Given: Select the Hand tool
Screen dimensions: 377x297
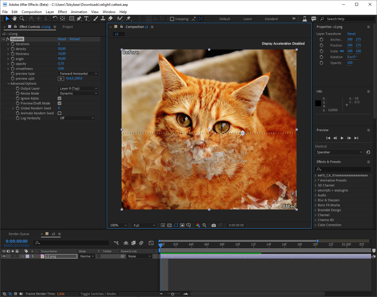Looking at the screenshot, I should 14,19.
